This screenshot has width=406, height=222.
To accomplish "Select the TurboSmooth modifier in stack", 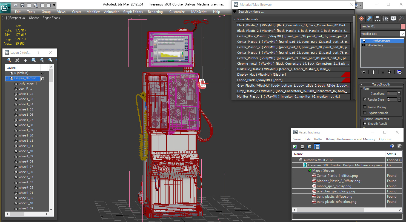I will point(382,41).
